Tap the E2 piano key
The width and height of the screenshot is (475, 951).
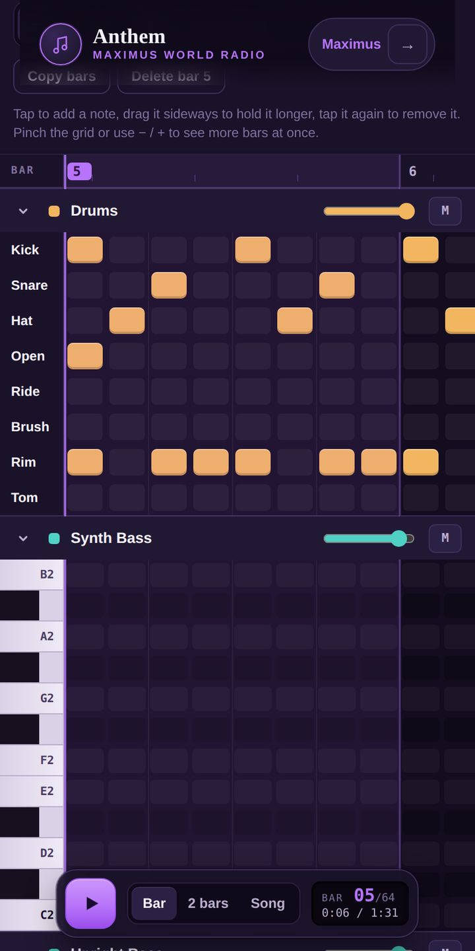(32, 791)
